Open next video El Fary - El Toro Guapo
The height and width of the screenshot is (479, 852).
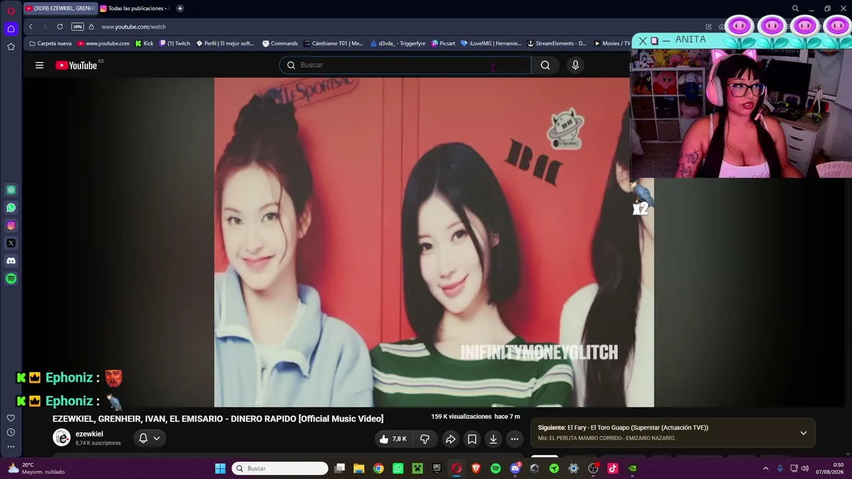coord(638,428)
